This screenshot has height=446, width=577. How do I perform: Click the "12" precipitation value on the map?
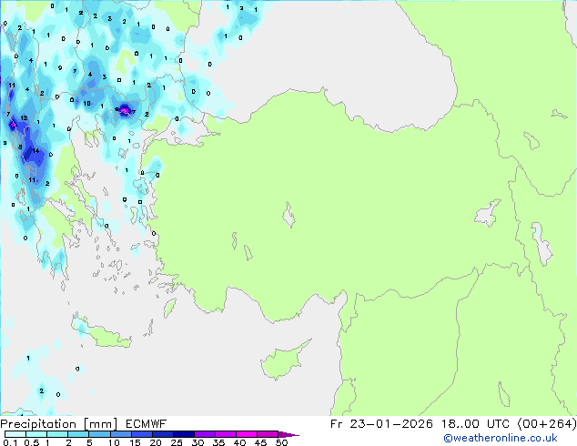click(24, 117)
